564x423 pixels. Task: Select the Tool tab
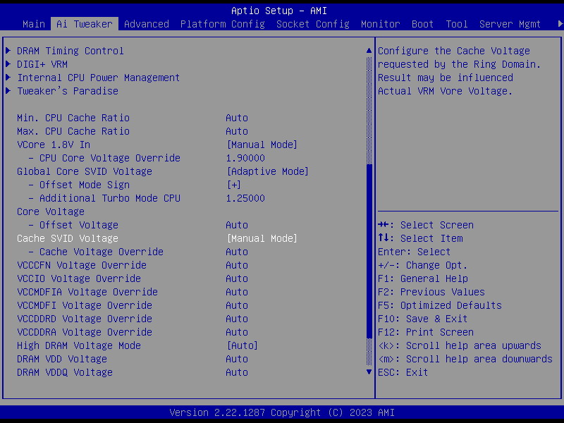click(x=456, y=24)
